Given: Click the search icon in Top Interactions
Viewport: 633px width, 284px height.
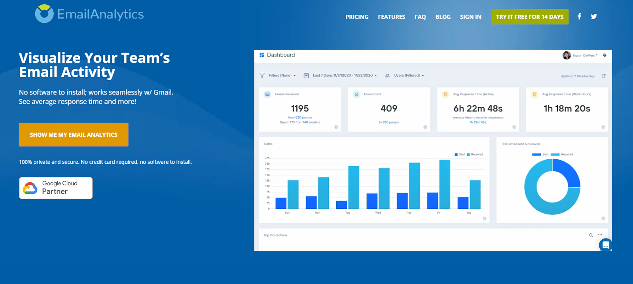Looking at the screenshot, I should click(x=591, y=235).
